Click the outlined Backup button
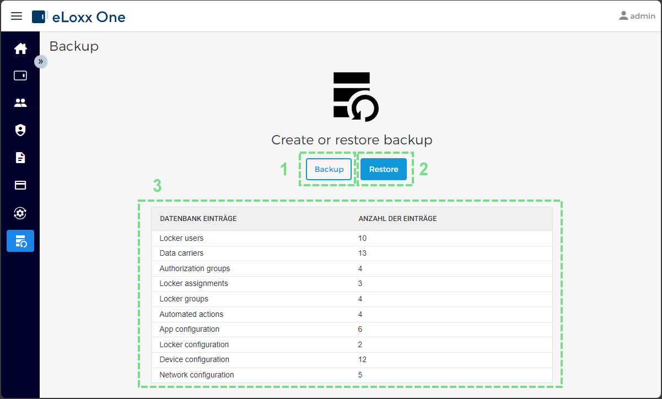The height and width of the screenshot is (399, 662). click(329, 169)
